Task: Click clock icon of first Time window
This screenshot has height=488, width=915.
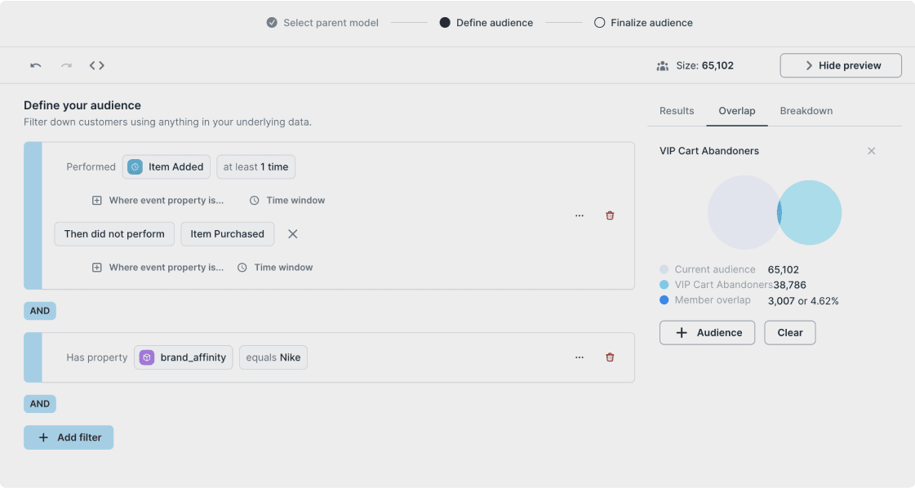Action: [x=255, y=200]
